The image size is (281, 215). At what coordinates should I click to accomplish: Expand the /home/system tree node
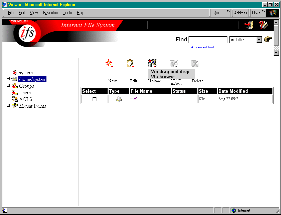pos(8,79)
